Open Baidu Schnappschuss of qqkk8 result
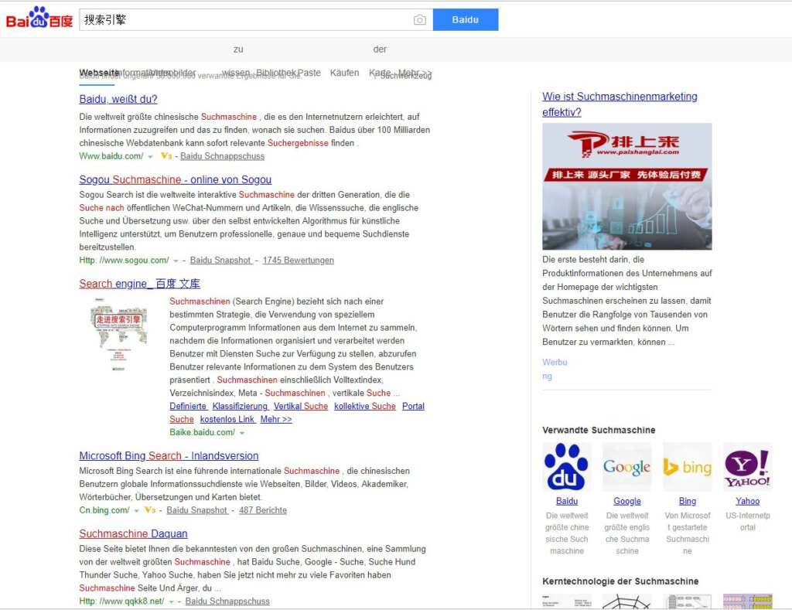This screenshot has height=610, width=792. pos(227,601)
